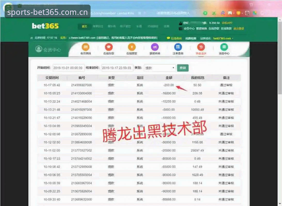The width and height of the screenshot is (282, 206).
Task: Expand the bet67365.com domain dropdown
Action: coord(223,38)
